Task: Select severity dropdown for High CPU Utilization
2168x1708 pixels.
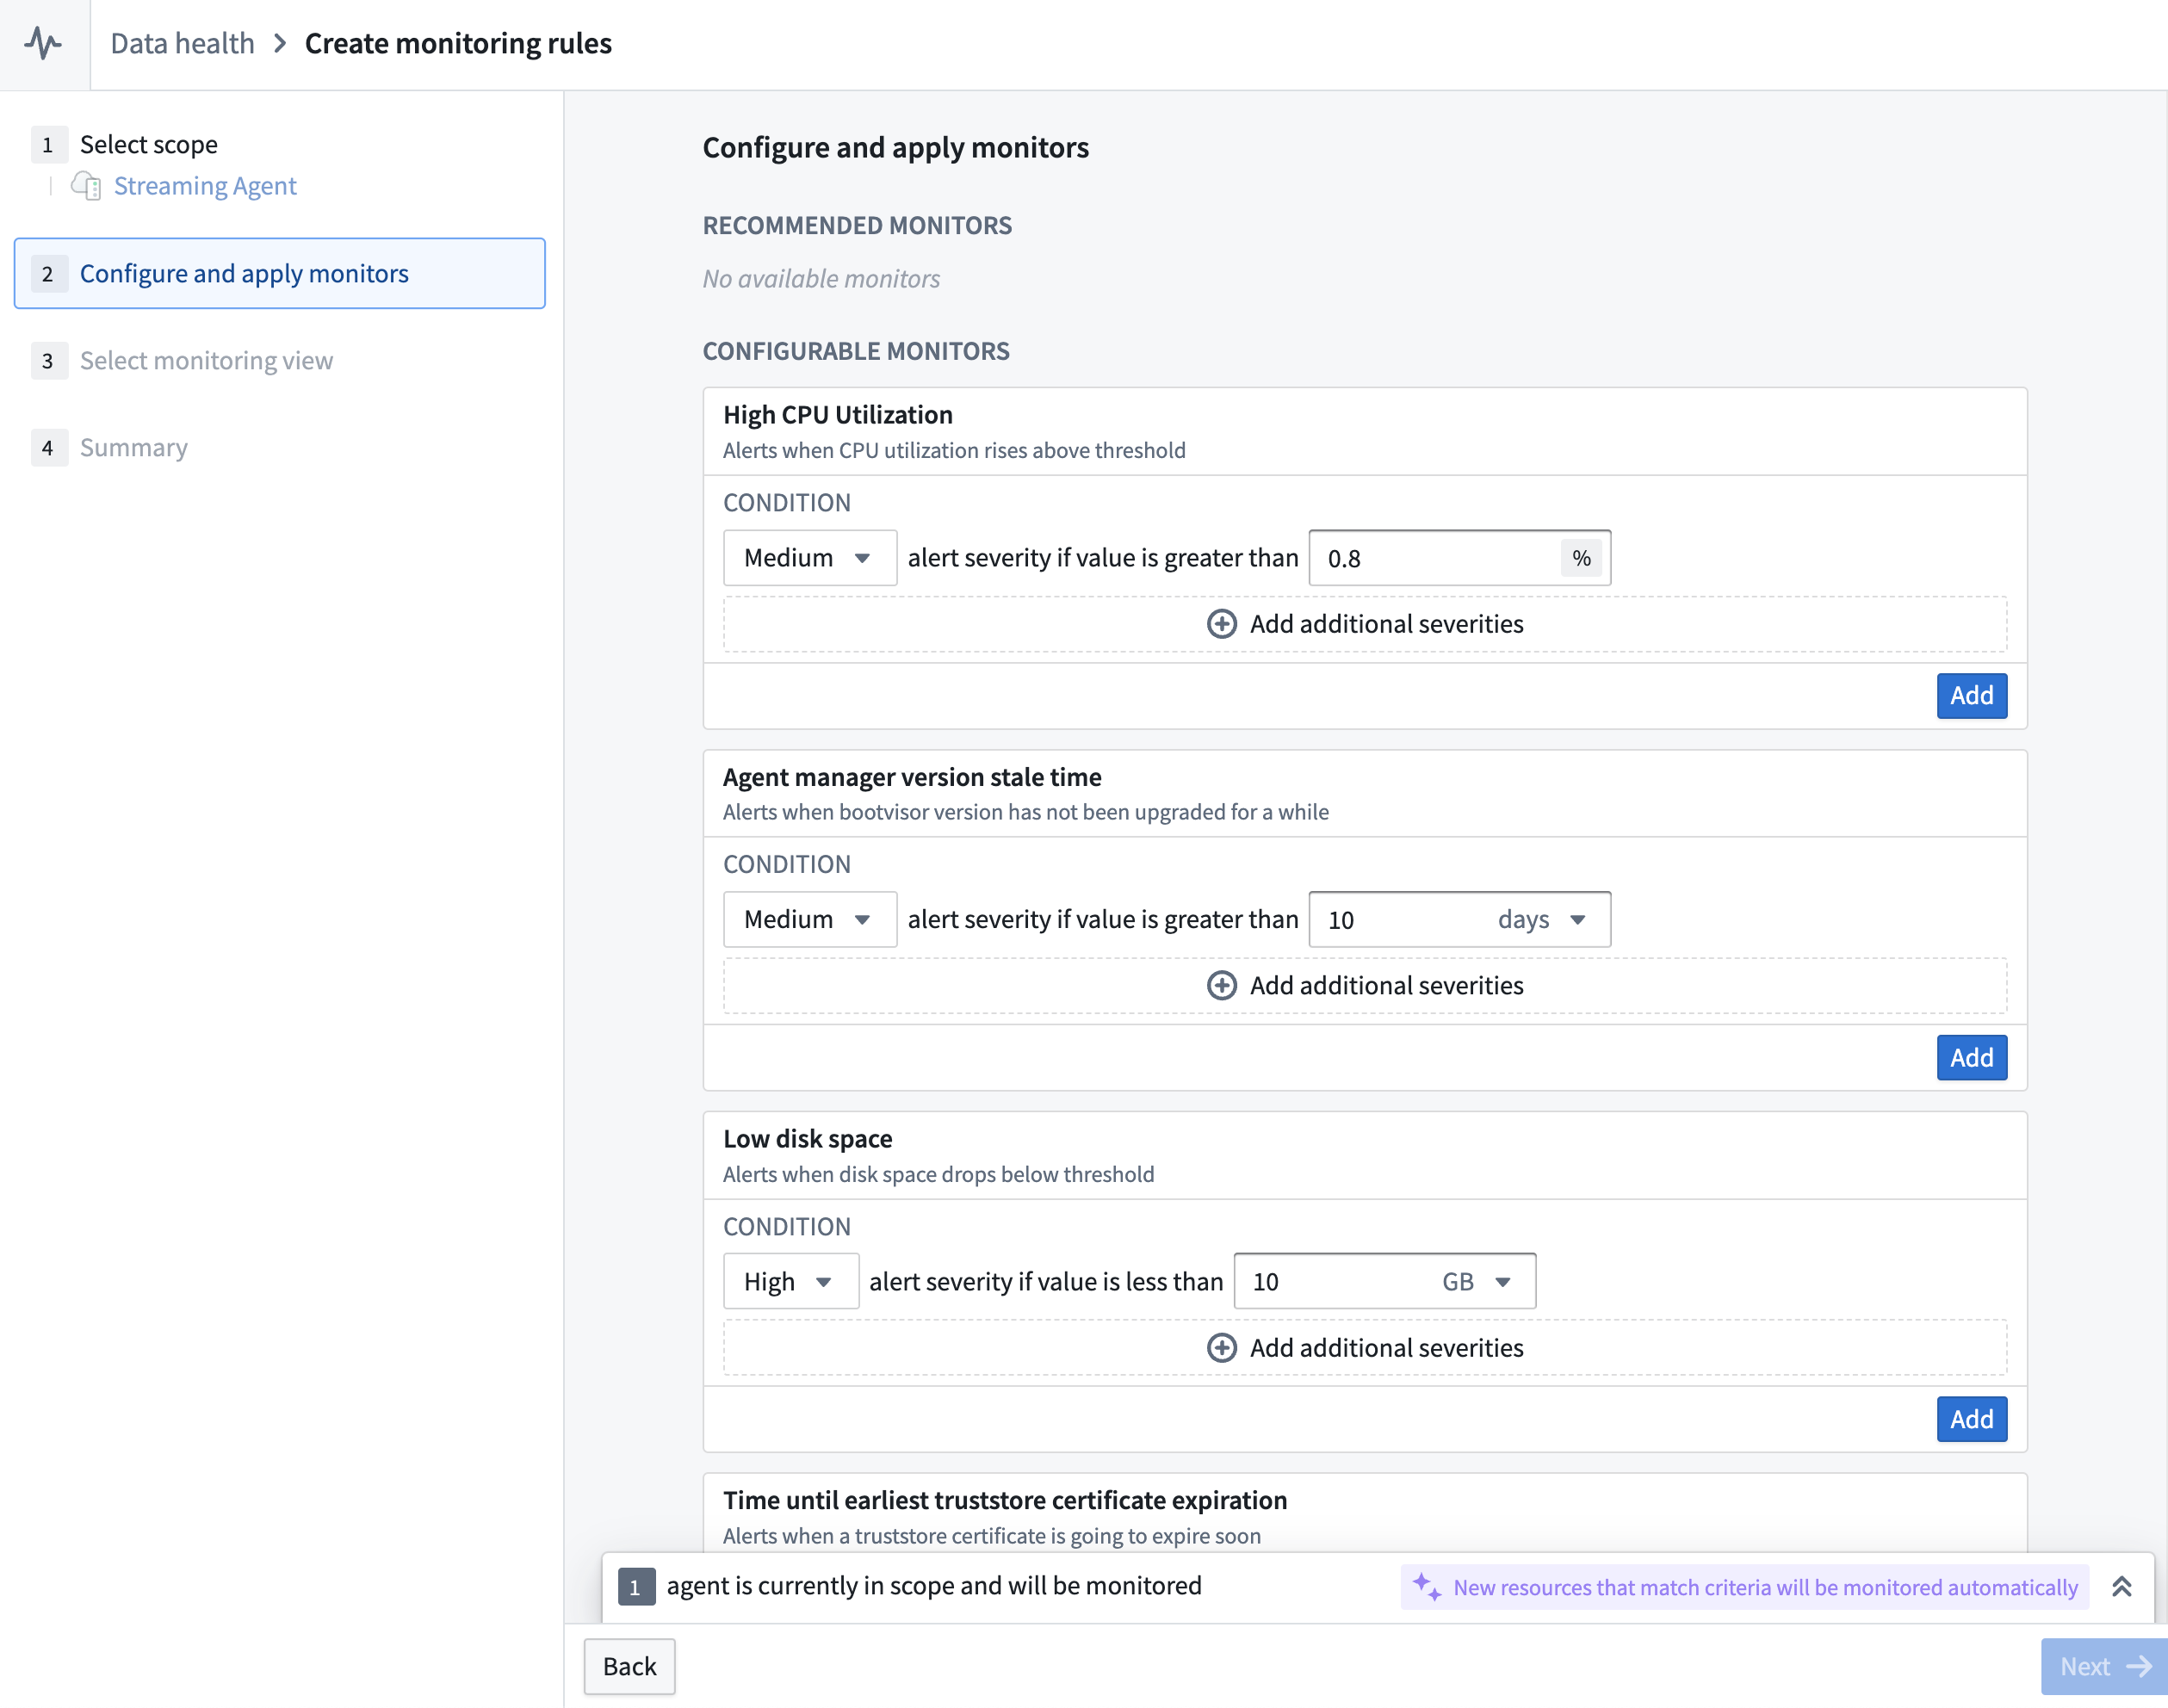Action: (x=802, y=558)
